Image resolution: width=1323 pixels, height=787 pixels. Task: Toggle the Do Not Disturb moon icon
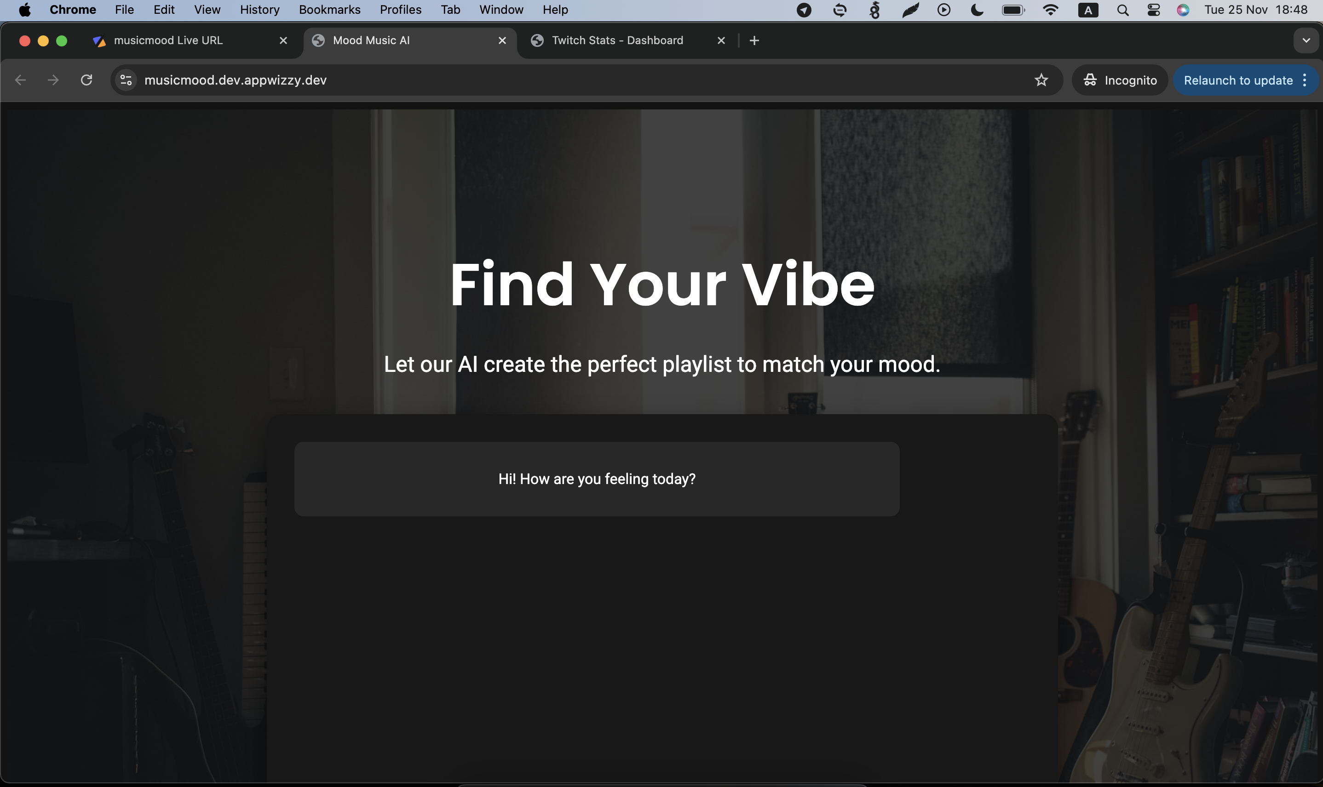[977, 10]
